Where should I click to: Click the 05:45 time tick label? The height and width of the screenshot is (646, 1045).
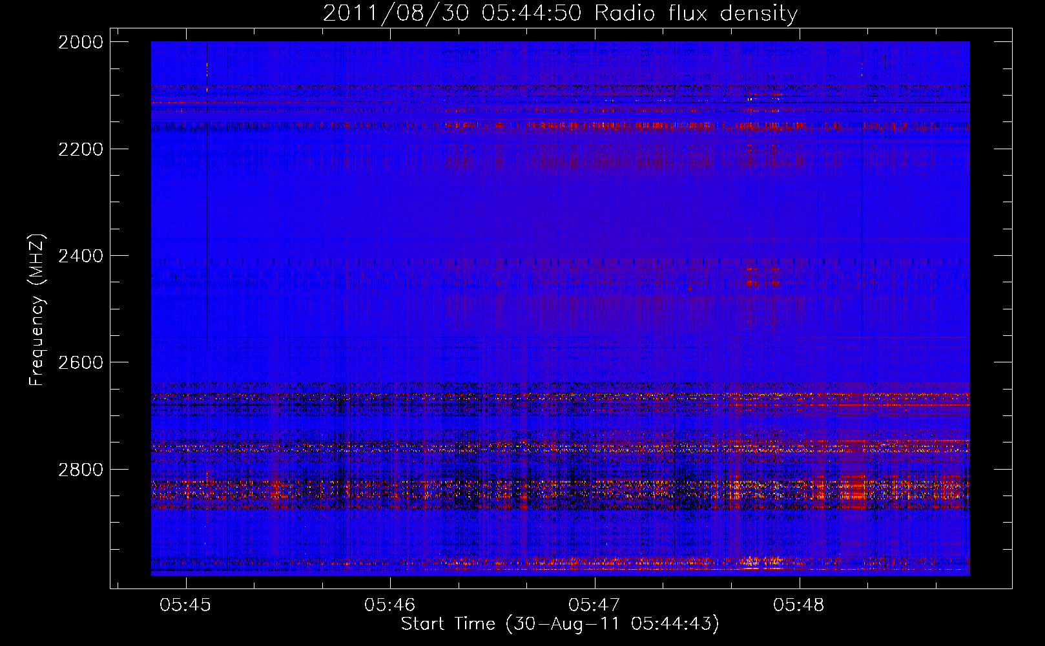[186, 605]
